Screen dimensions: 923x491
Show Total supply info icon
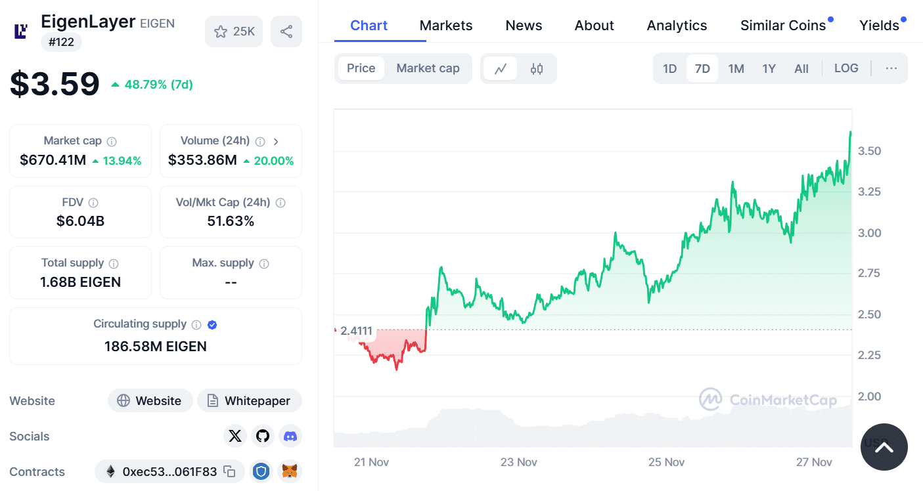(114, 263)
